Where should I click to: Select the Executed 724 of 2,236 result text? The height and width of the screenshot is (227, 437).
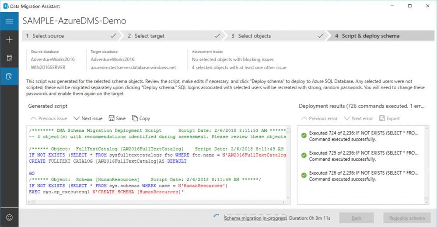tap(364, 133)
